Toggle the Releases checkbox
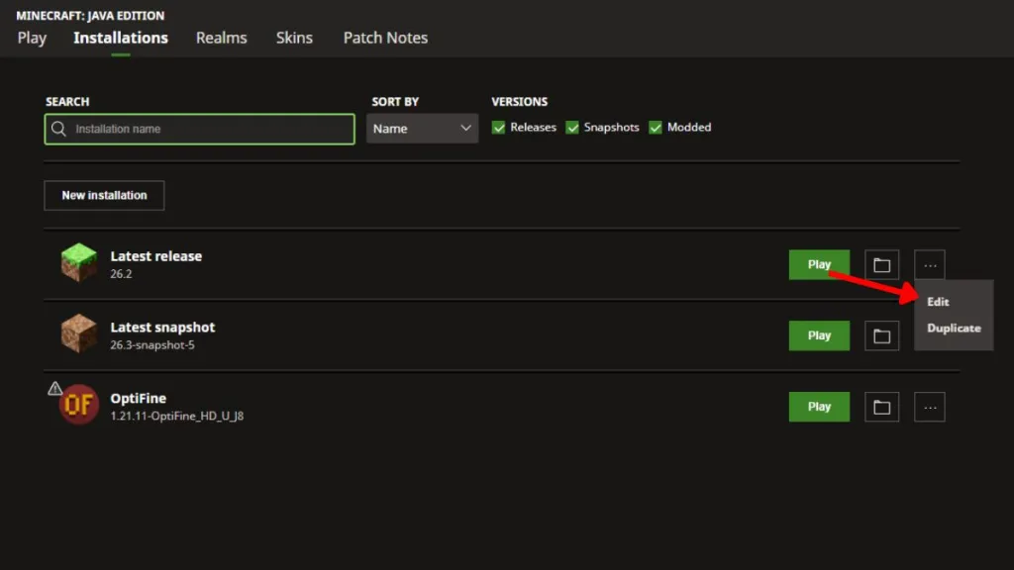Image resolution: width=1014 pixels, height=570 pixels. [498, 128]
